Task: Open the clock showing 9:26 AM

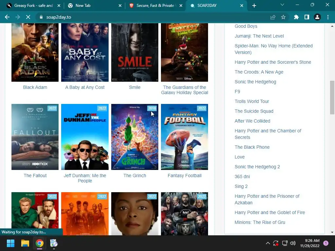Action: pos(309,243)
